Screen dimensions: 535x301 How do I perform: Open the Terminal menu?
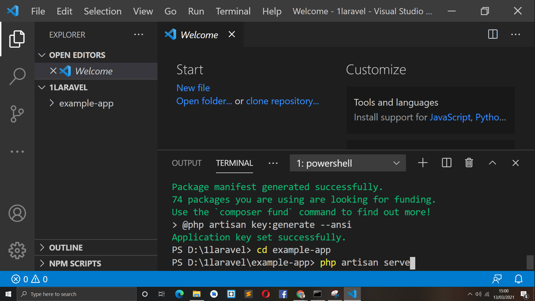point(233,11)
